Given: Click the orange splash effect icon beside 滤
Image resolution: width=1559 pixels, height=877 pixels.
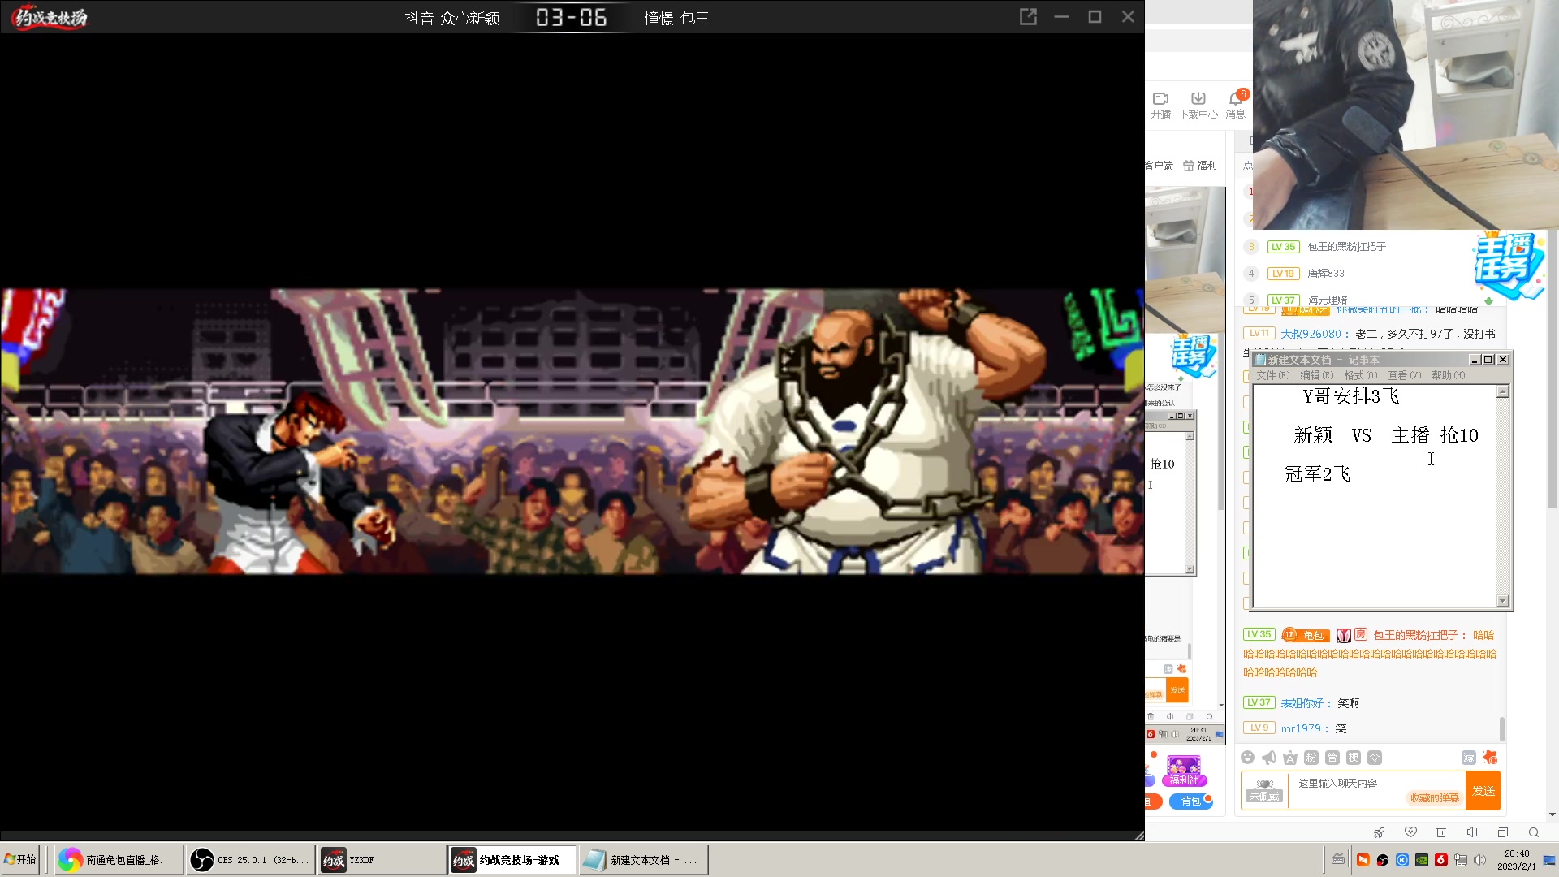Looking at the screenshot, I should [1490, 758].
